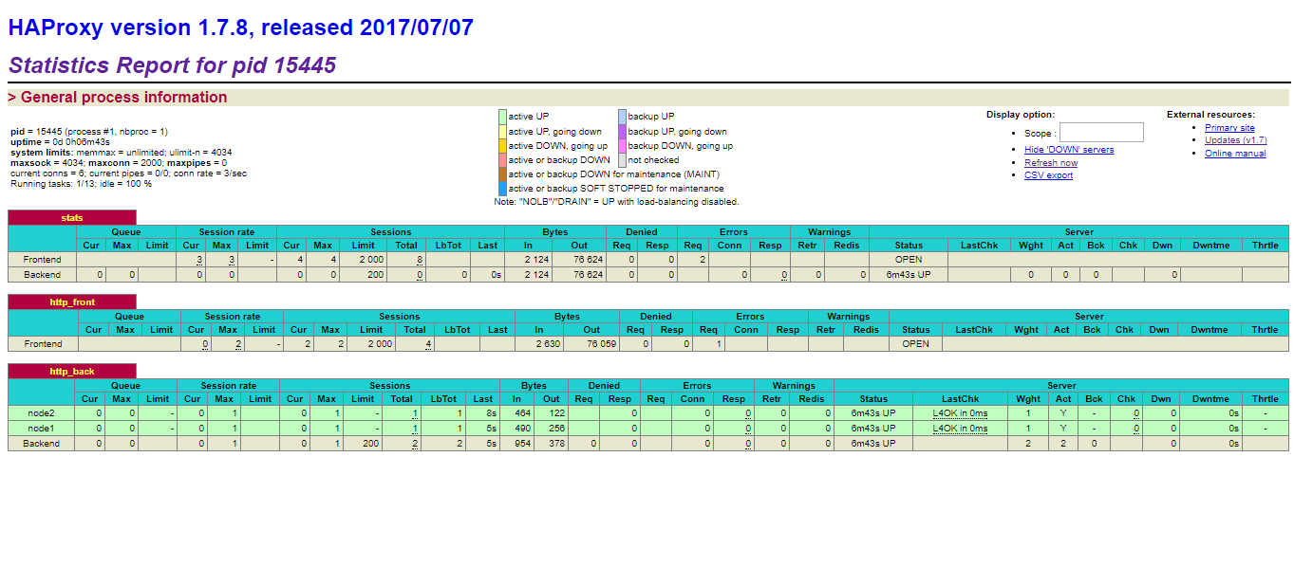Click 'L4OK in 0ms' in node2 row
The width and height of the screenshot is (1294, 585).
point(960,413)
